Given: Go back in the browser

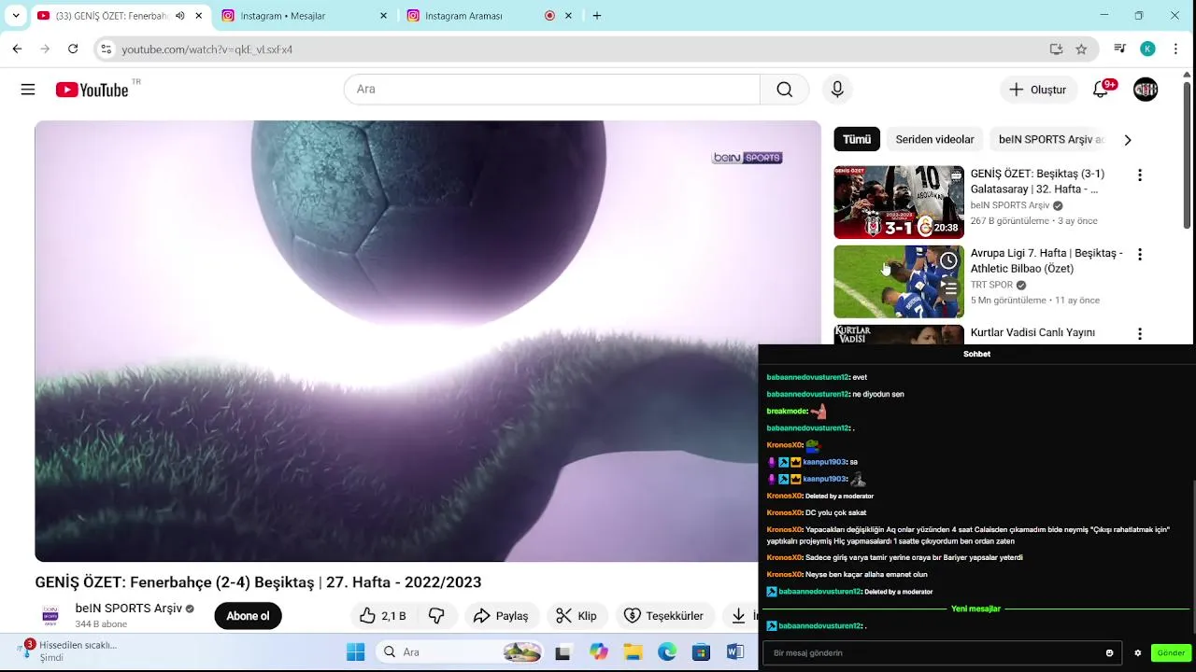Looking at the screenshot, I should [x=17, y=49].
